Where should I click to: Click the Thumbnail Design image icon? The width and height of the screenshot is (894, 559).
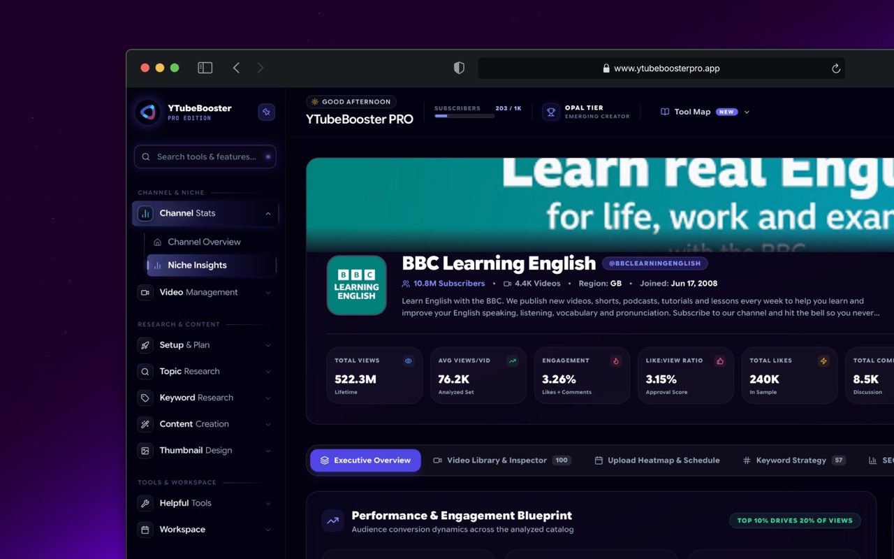click(145, 451)
